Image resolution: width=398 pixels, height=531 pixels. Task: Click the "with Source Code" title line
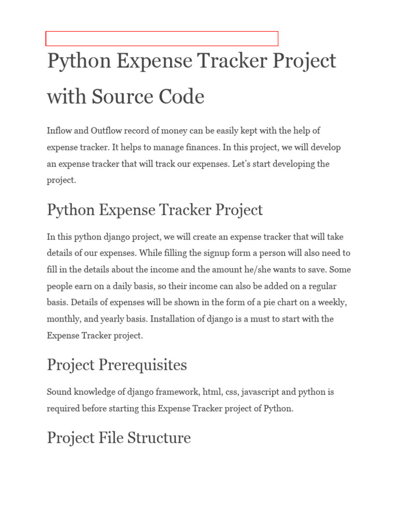(125, 97)
